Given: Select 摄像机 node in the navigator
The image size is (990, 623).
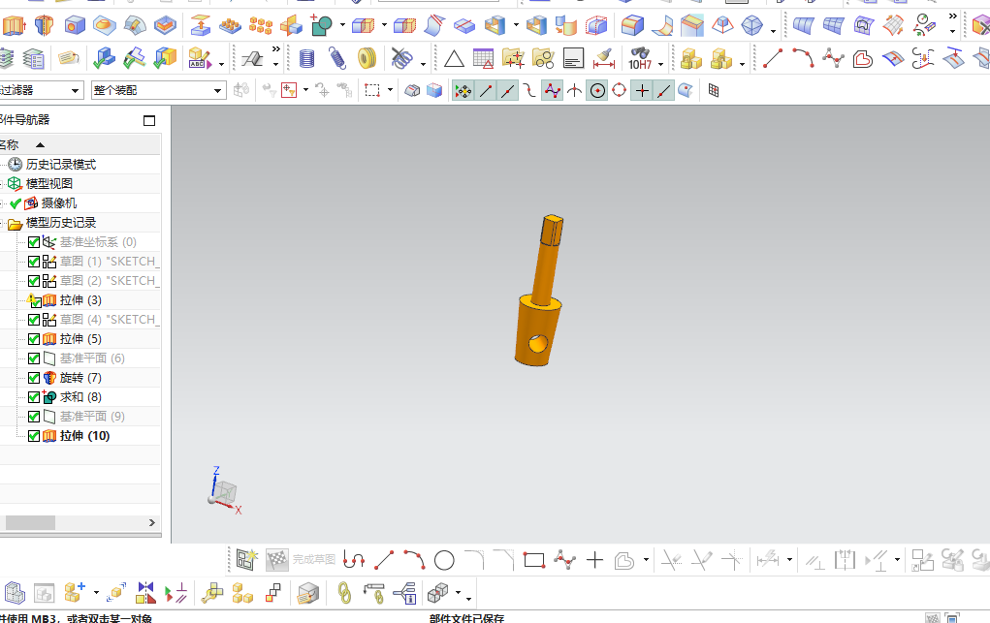Looking at the screenshot, I should pos(59,203).
